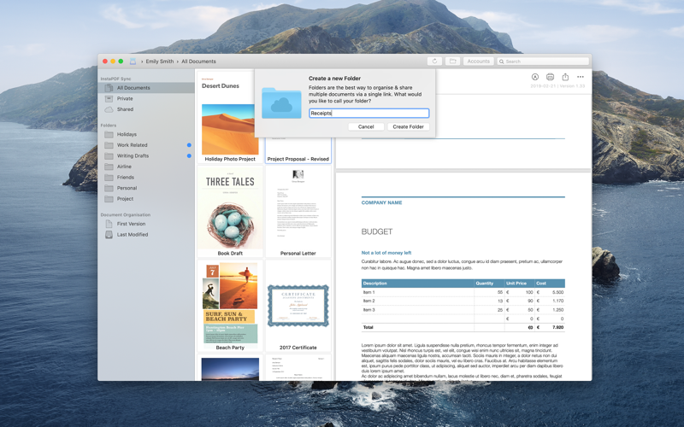Image resolution: width=684 pixels, height=427 pixels.
Task: Select the Shared cloud item in sidebar
Action: tap(125, 109)
